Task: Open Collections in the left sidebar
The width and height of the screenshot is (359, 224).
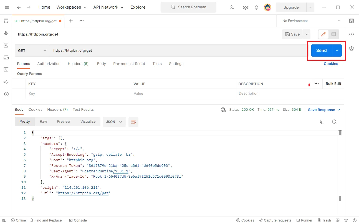Action: pos(6,21)
